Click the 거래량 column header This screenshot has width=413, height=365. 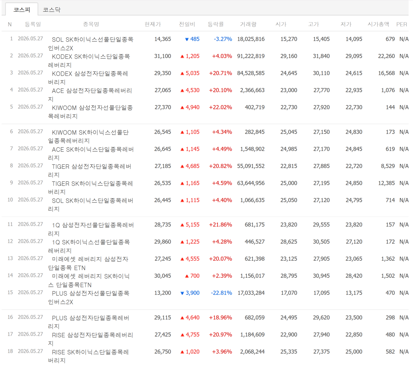[x=248, y=24]
